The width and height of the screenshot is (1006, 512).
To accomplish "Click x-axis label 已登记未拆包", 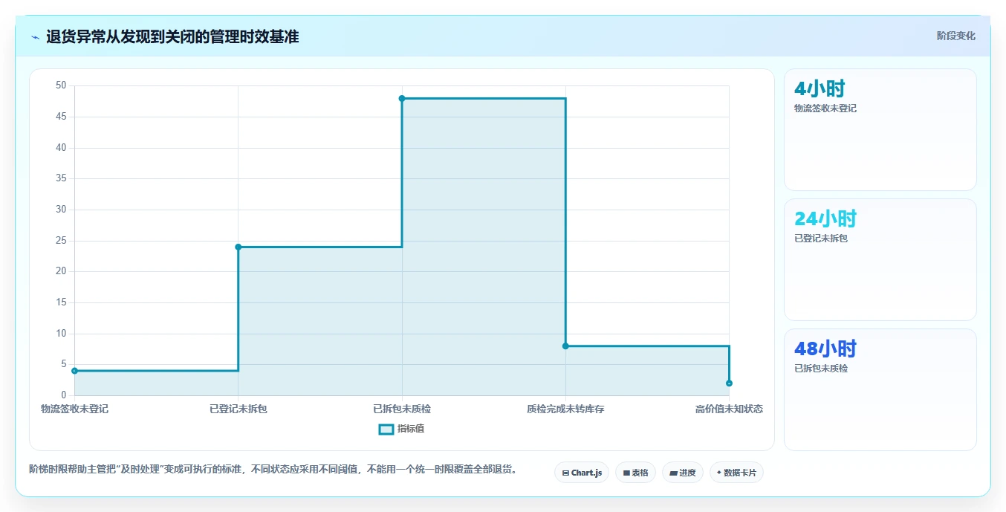I will (238, 409).
